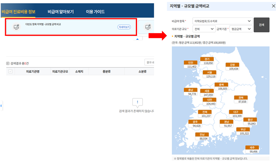Collapse the card panel with the blue up arrow

click(x=137, y=39)
